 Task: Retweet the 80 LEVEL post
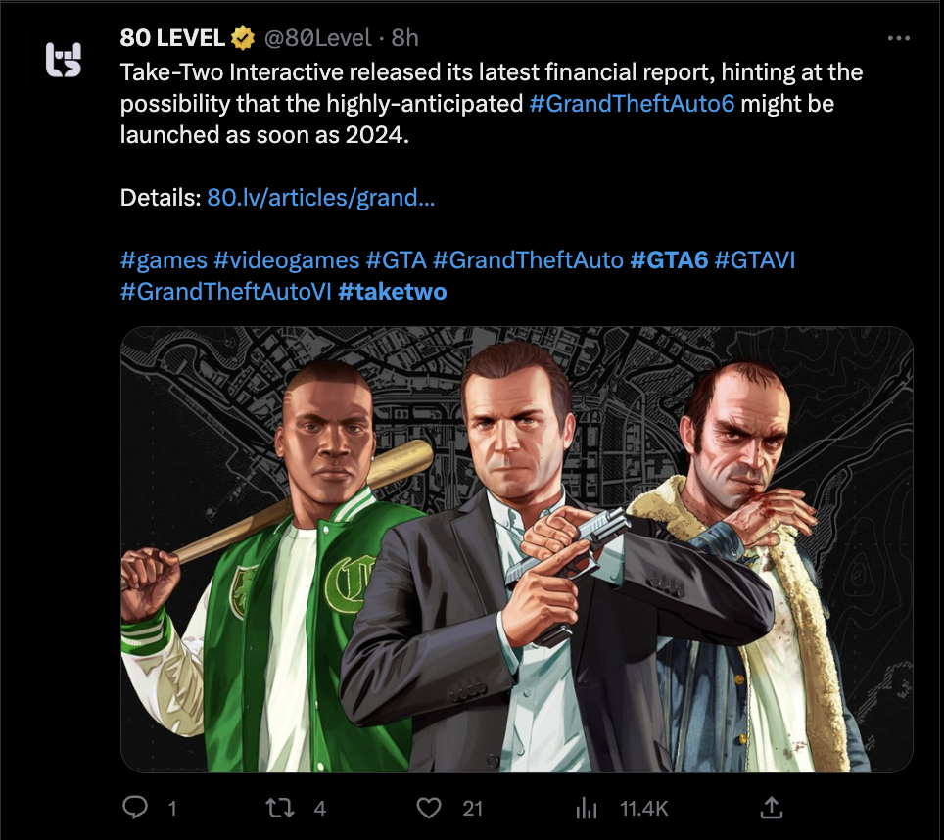point(281,808)
